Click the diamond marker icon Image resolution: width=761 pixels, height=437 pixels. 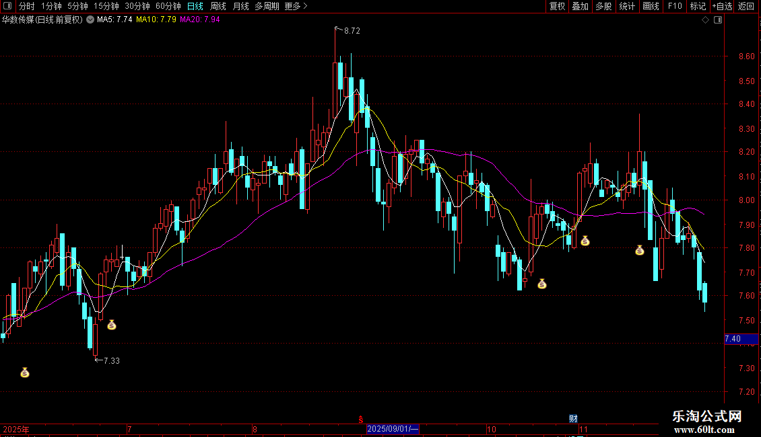tap(706, 20)
